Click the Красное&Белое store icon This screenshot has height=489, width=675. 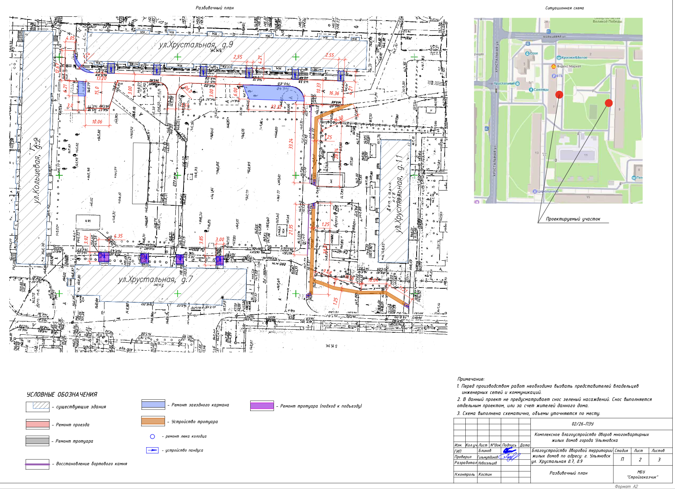pyautogui.click(x=559, y=58)
